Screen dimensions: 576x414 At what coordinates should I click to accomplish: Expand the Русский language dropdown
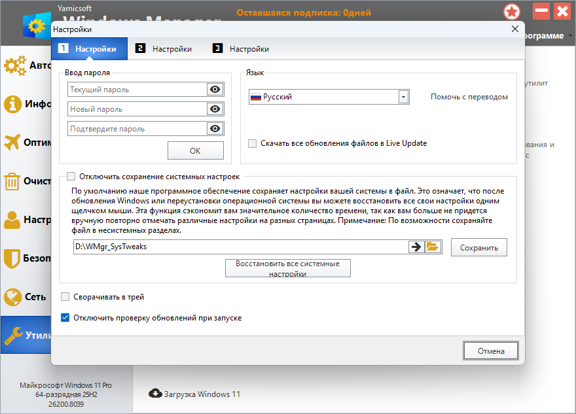pos(403,97)
